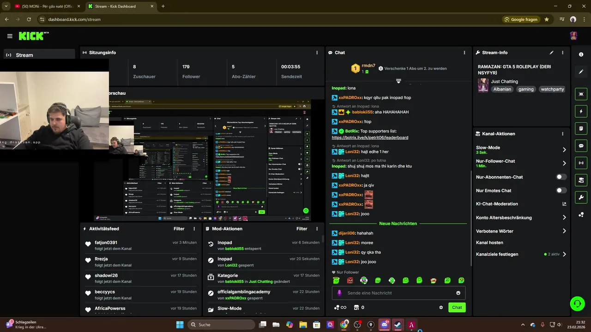The height and width of the screenshot is (332, 591).
Task: Open KI-Chat-Moderation external link
Action: tap(564, 204)
